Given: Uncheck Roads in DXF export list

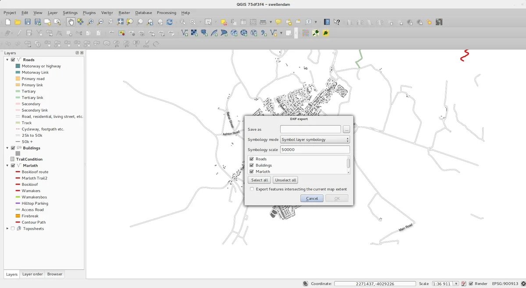Looking at the screenshot, I should point(252,159).
